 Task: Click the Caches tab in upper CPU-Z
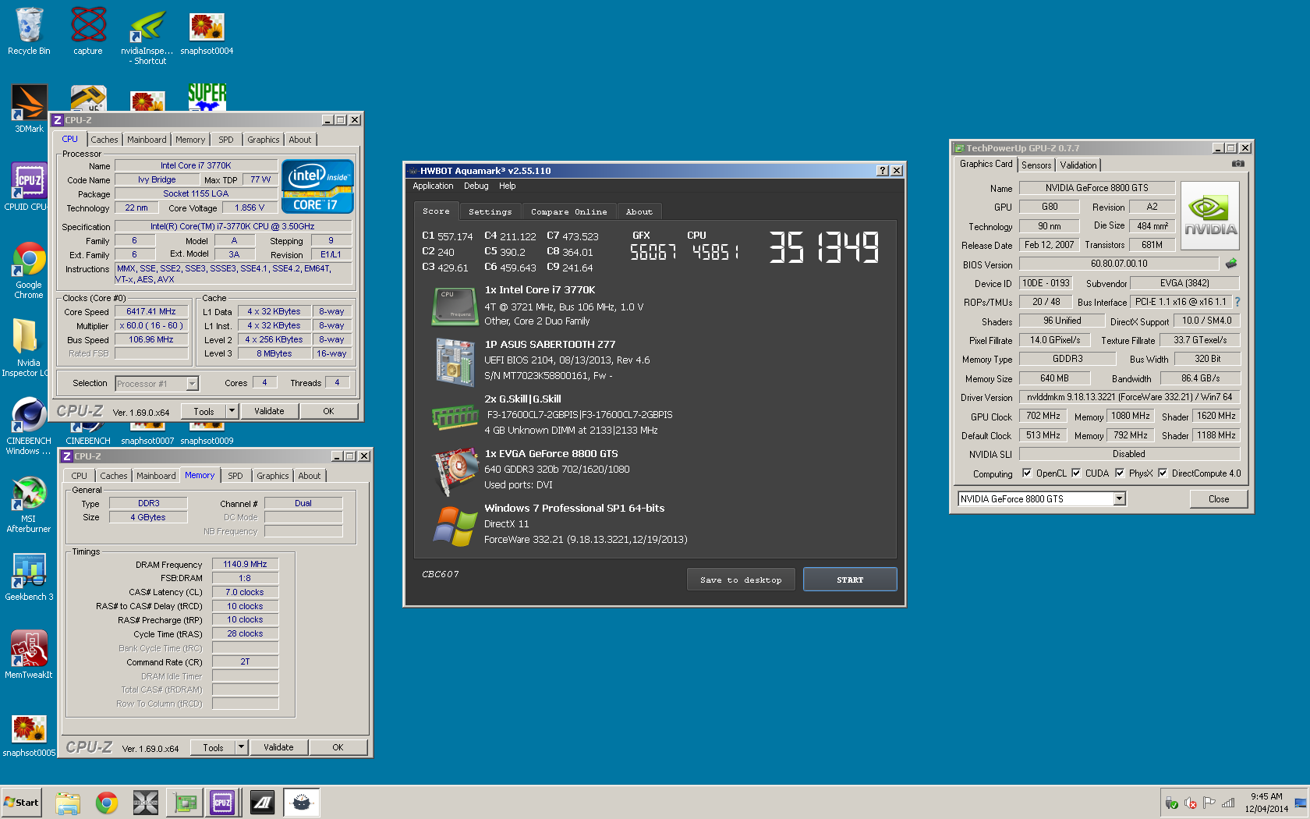coord(104,140)
